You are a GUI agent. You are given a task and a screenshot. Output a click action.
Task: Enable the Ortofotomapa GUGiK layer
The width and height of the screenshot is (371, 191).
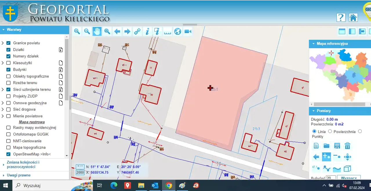point(8,134)
